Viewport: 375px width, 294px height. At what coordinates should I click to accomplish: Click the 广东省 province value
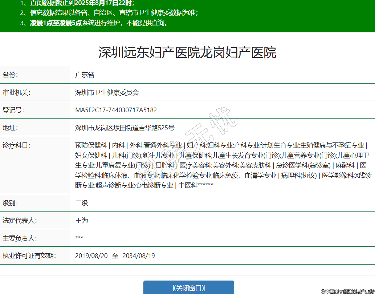coord(85,75)
